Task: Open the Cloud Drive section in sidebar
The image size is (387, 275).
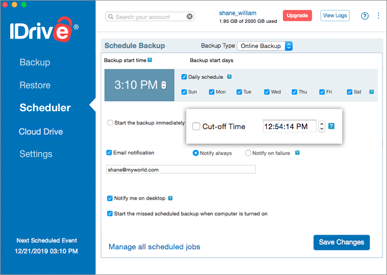Action: (x=41, y=131)
